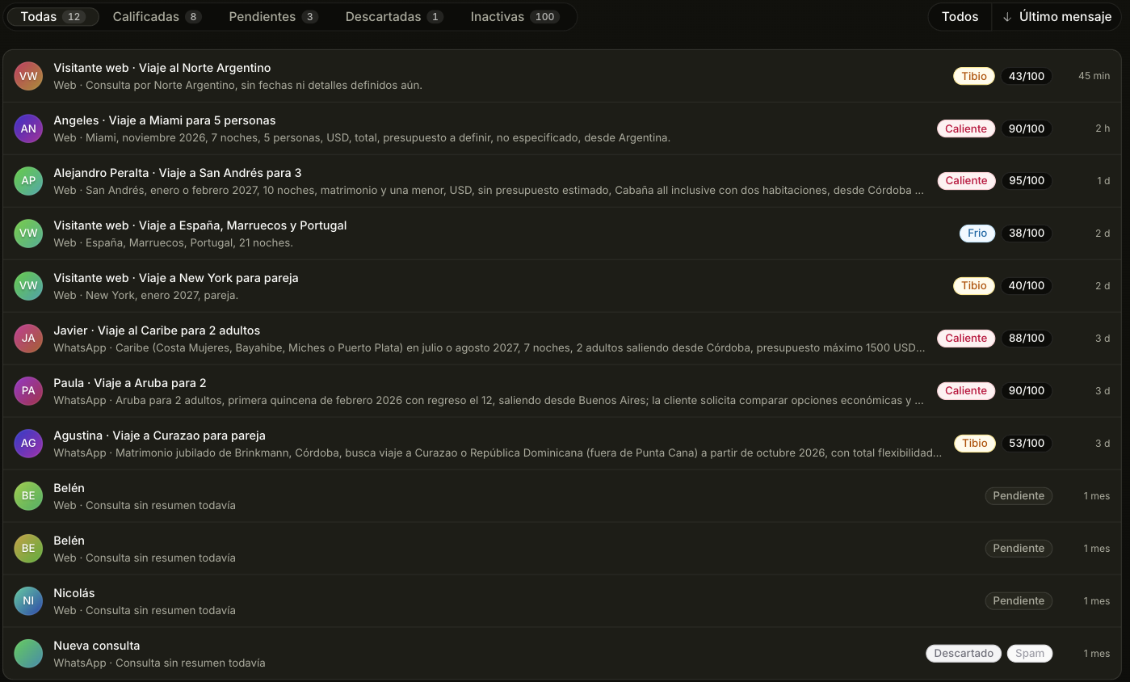Click the blank avatar of Nueva consulta
1130x682 pixels.
28,654
